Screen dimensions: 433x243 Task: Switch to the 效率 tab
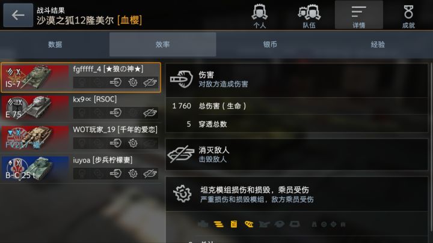click(x=162, y=44)
